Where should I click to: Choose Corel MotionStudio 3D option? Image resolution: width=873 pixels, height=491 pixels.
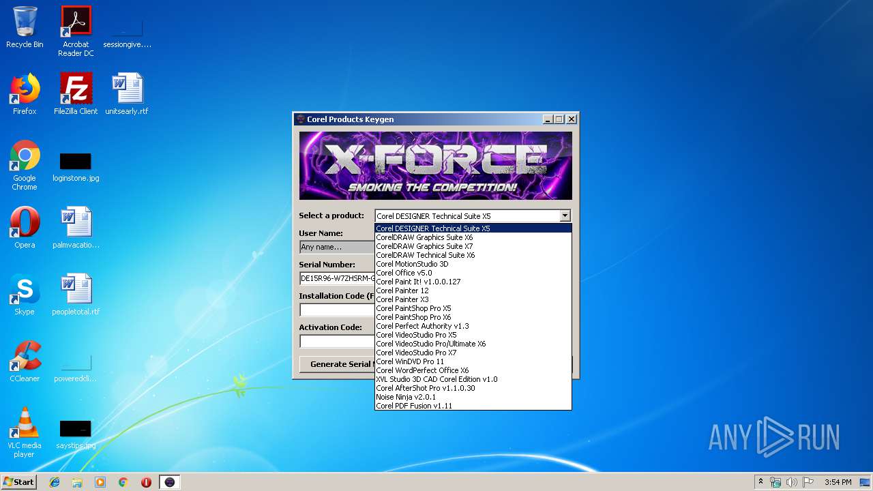(x=473, y=264)
